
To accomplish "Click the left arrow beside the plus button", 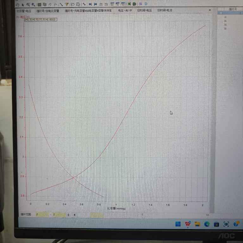I will [x=75, y=215].
